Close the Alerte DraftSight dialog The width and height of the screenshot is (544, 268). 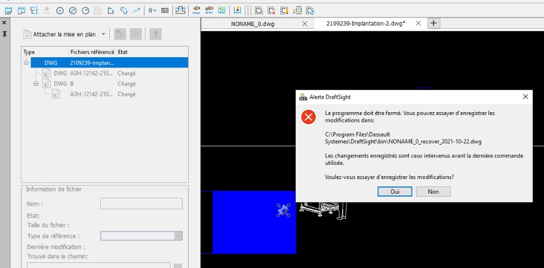(525, 97)
